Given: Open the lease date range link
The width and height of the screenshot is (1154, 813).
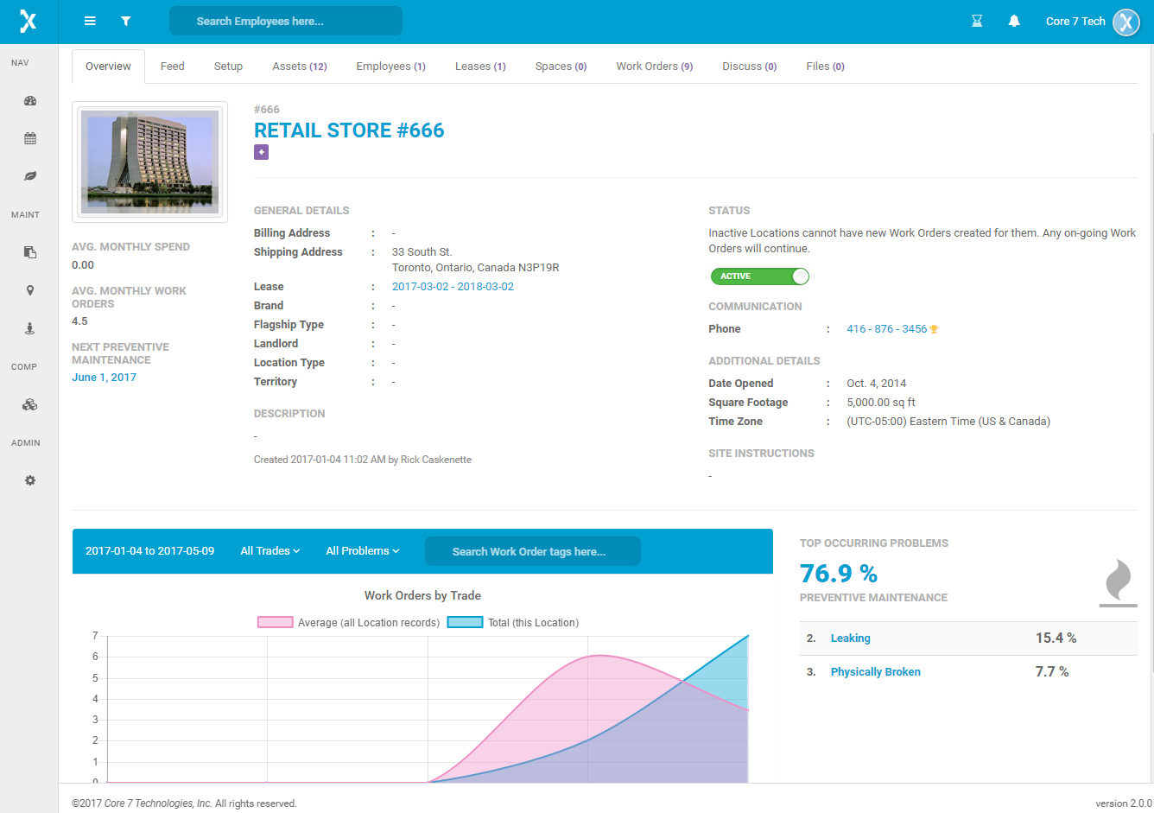Looking at the screenshot, I should pos(453,287).
